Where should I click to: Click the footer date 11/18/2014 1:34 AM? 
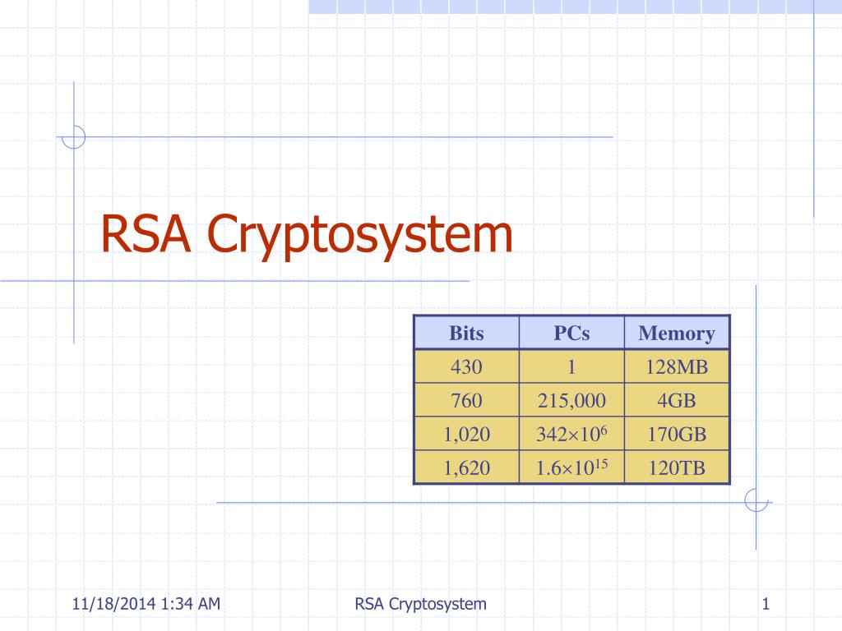(x=146, y=604)
